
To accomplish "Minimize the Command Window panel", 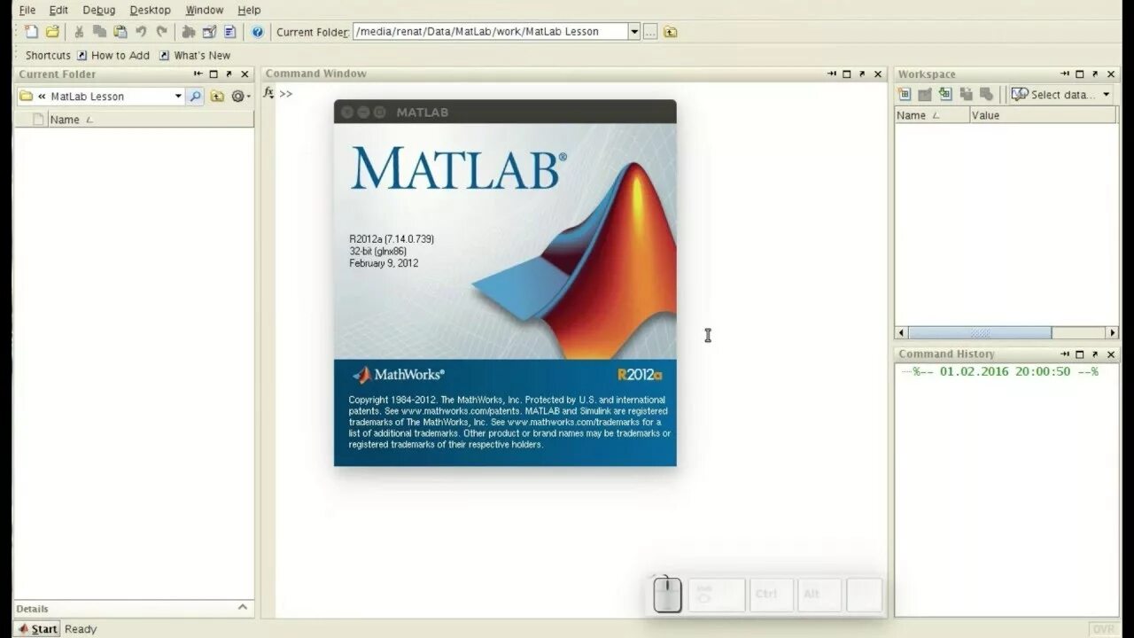I will point(832,74).
